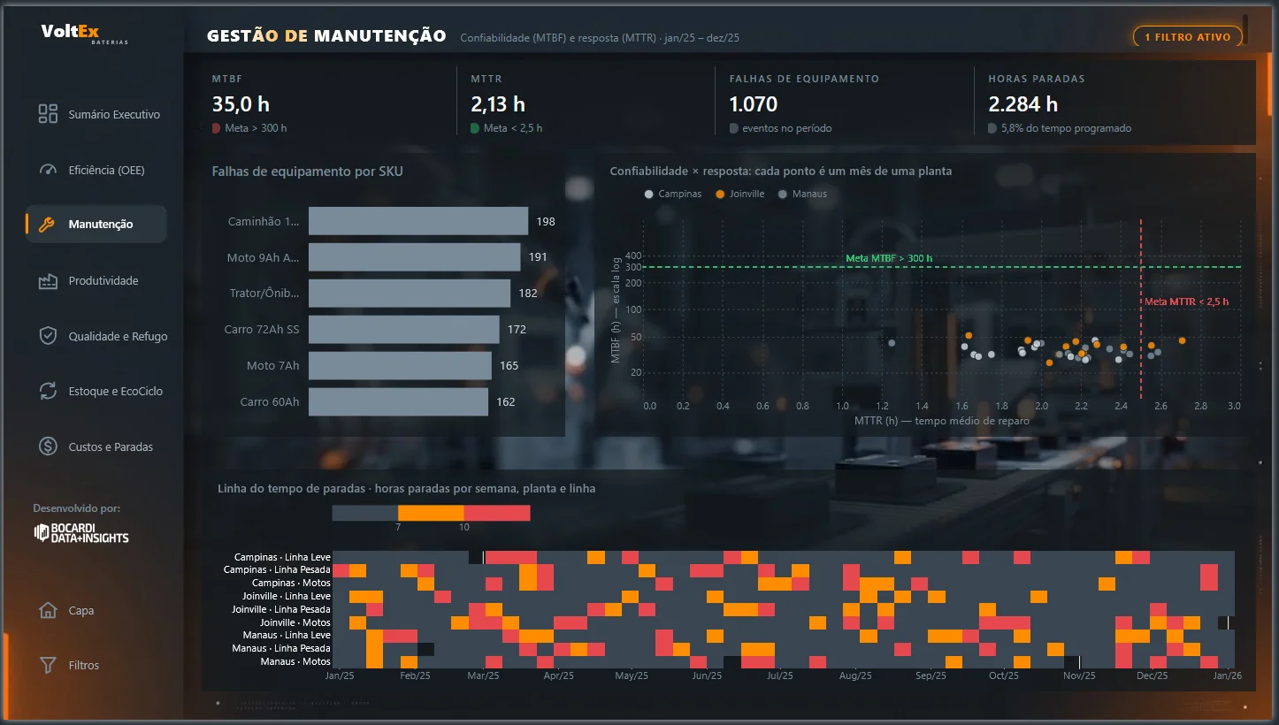
Task: Select the Carro 72Ah SS bar
Action: (404, 330)
